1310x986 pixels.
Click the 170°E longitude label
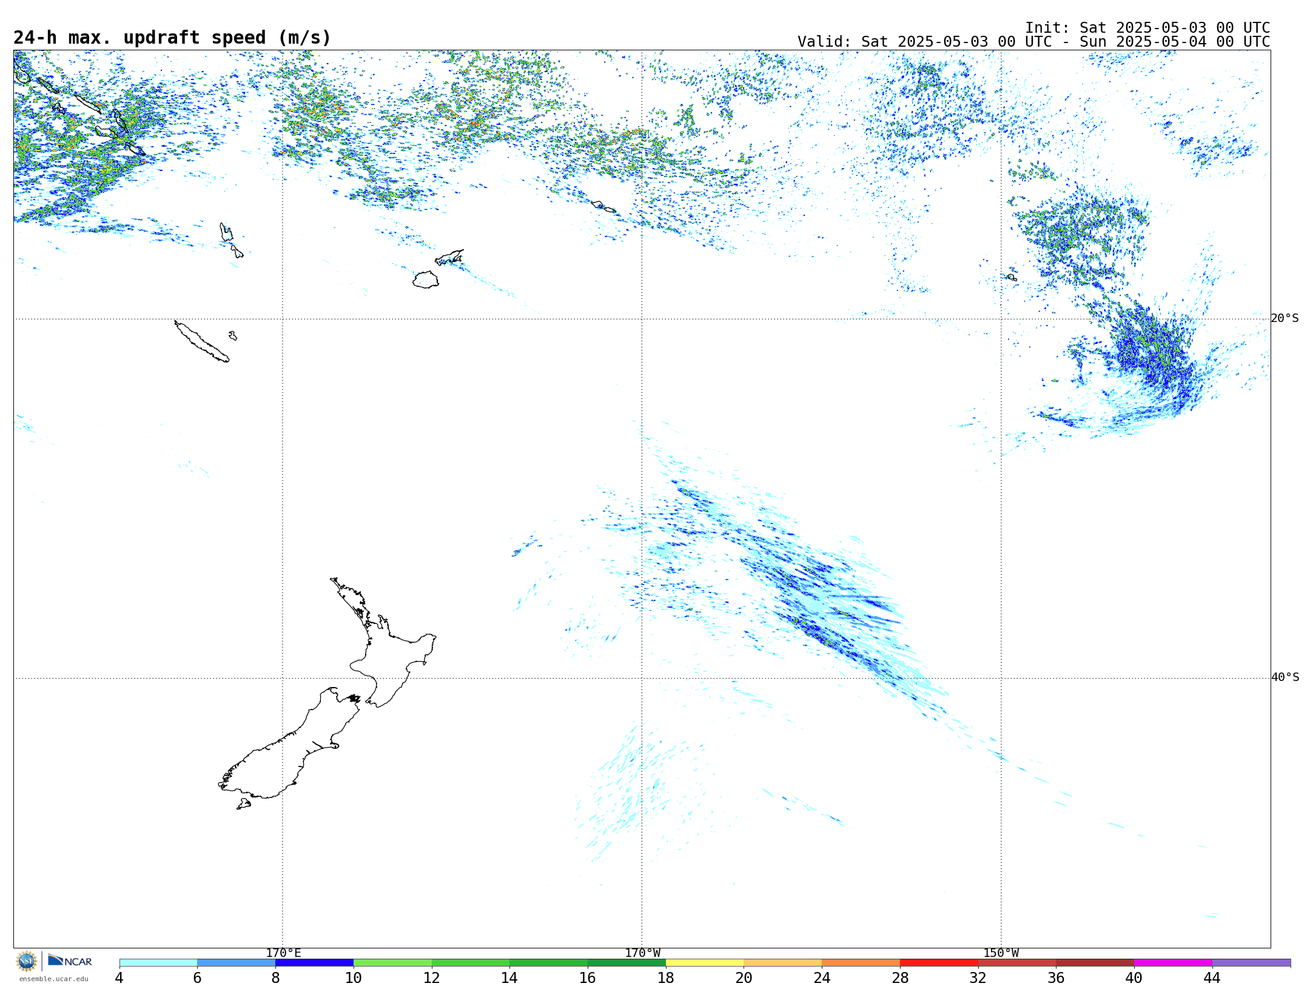(283, 953)
